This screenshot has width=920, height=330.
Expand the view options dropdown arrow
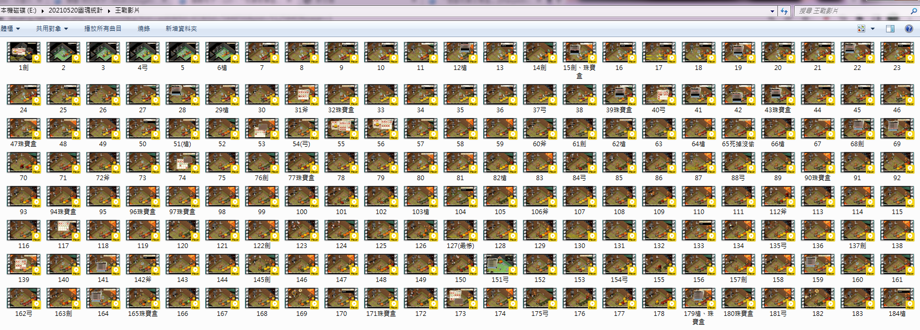click(872, 29)
